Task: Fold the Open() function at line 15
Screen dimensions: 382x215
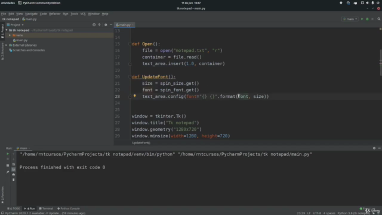Action: click(x=130, y=44)
